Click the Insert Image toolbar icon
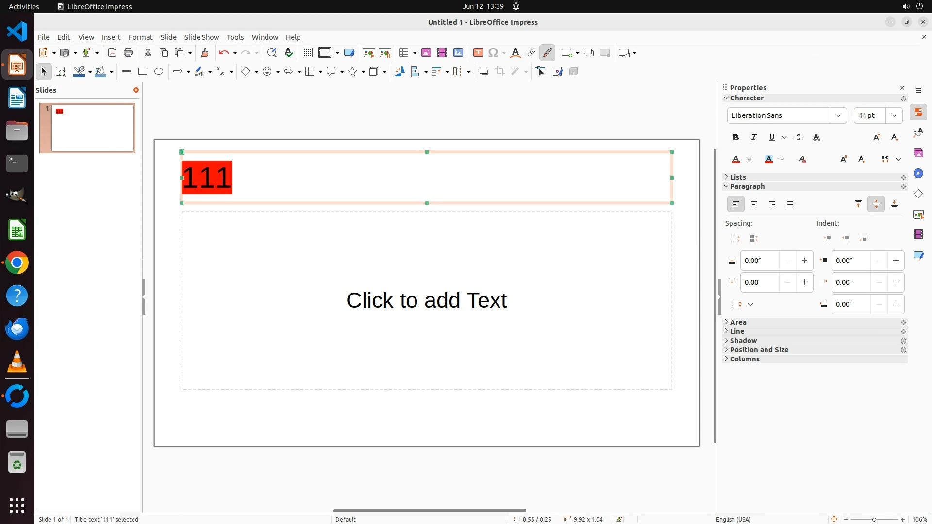Image resolution: width=932 pixels, height=524 pixels. [426, 53]
